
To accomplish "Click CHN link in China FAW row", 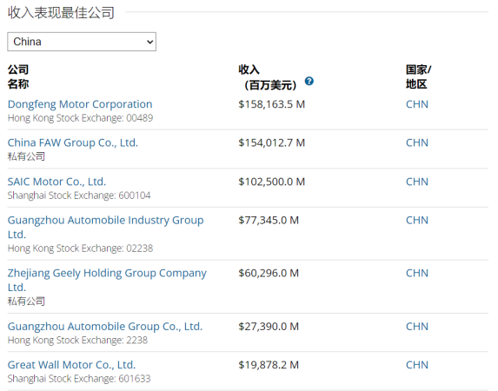I will pos(417,143).
